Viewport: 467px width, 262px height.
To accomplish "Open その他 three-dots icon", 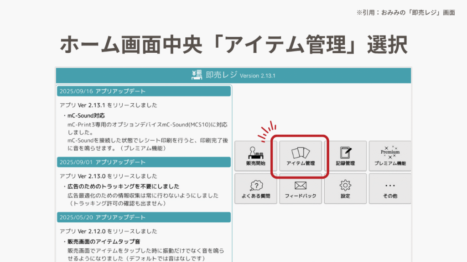I will pos(389,189).
